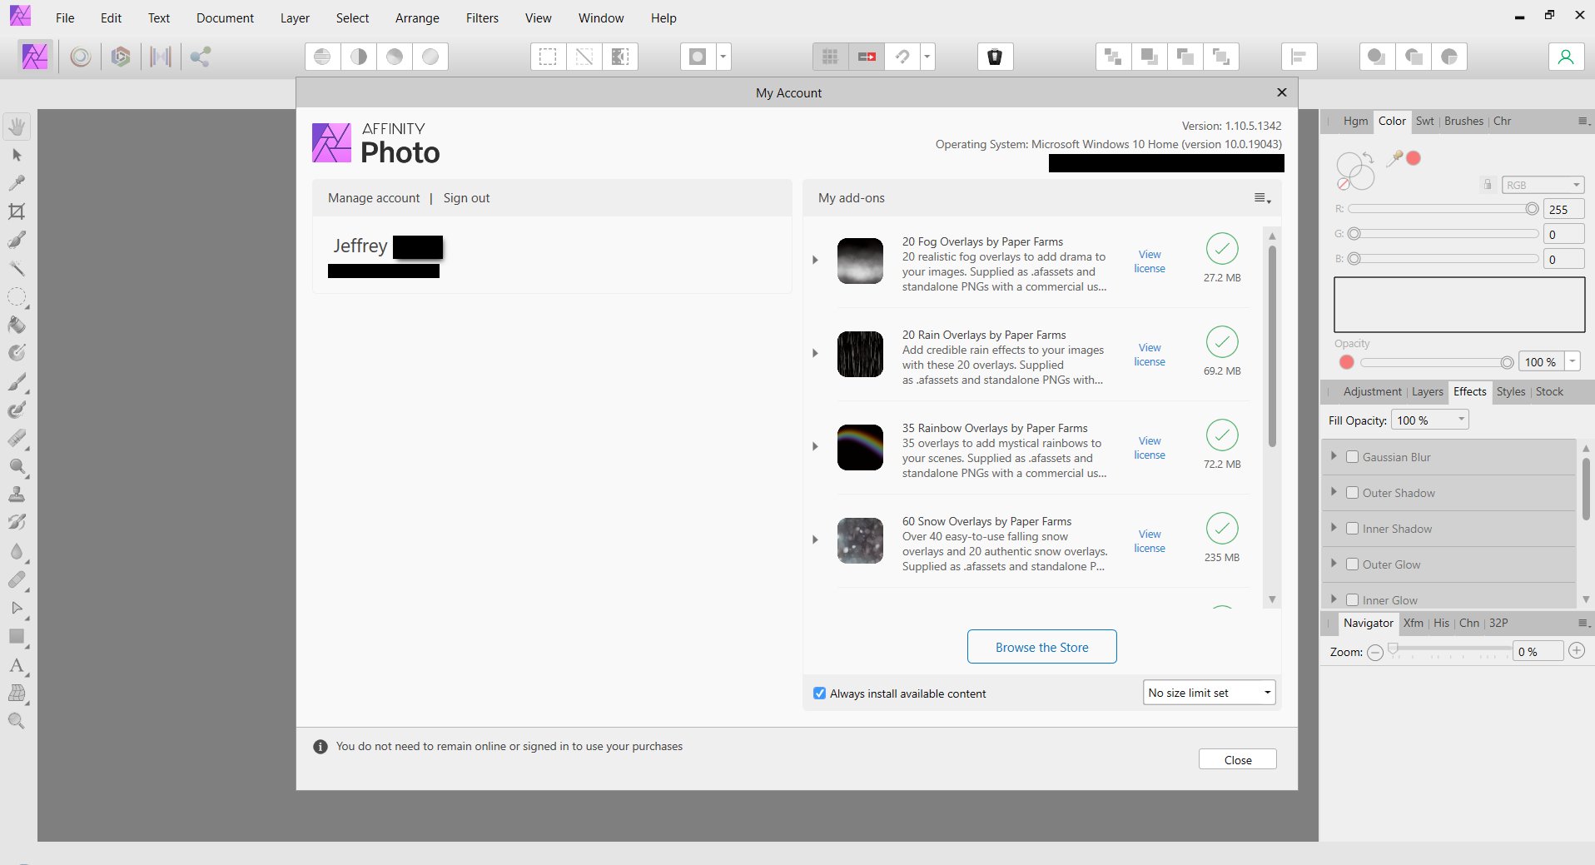Toggle the Force Pixel Alignment grid icon

pyautogui.click(x=830, y=57)
